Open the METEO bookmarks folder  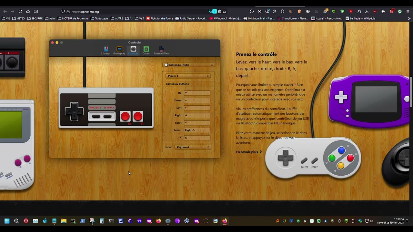tap(18, 18)
